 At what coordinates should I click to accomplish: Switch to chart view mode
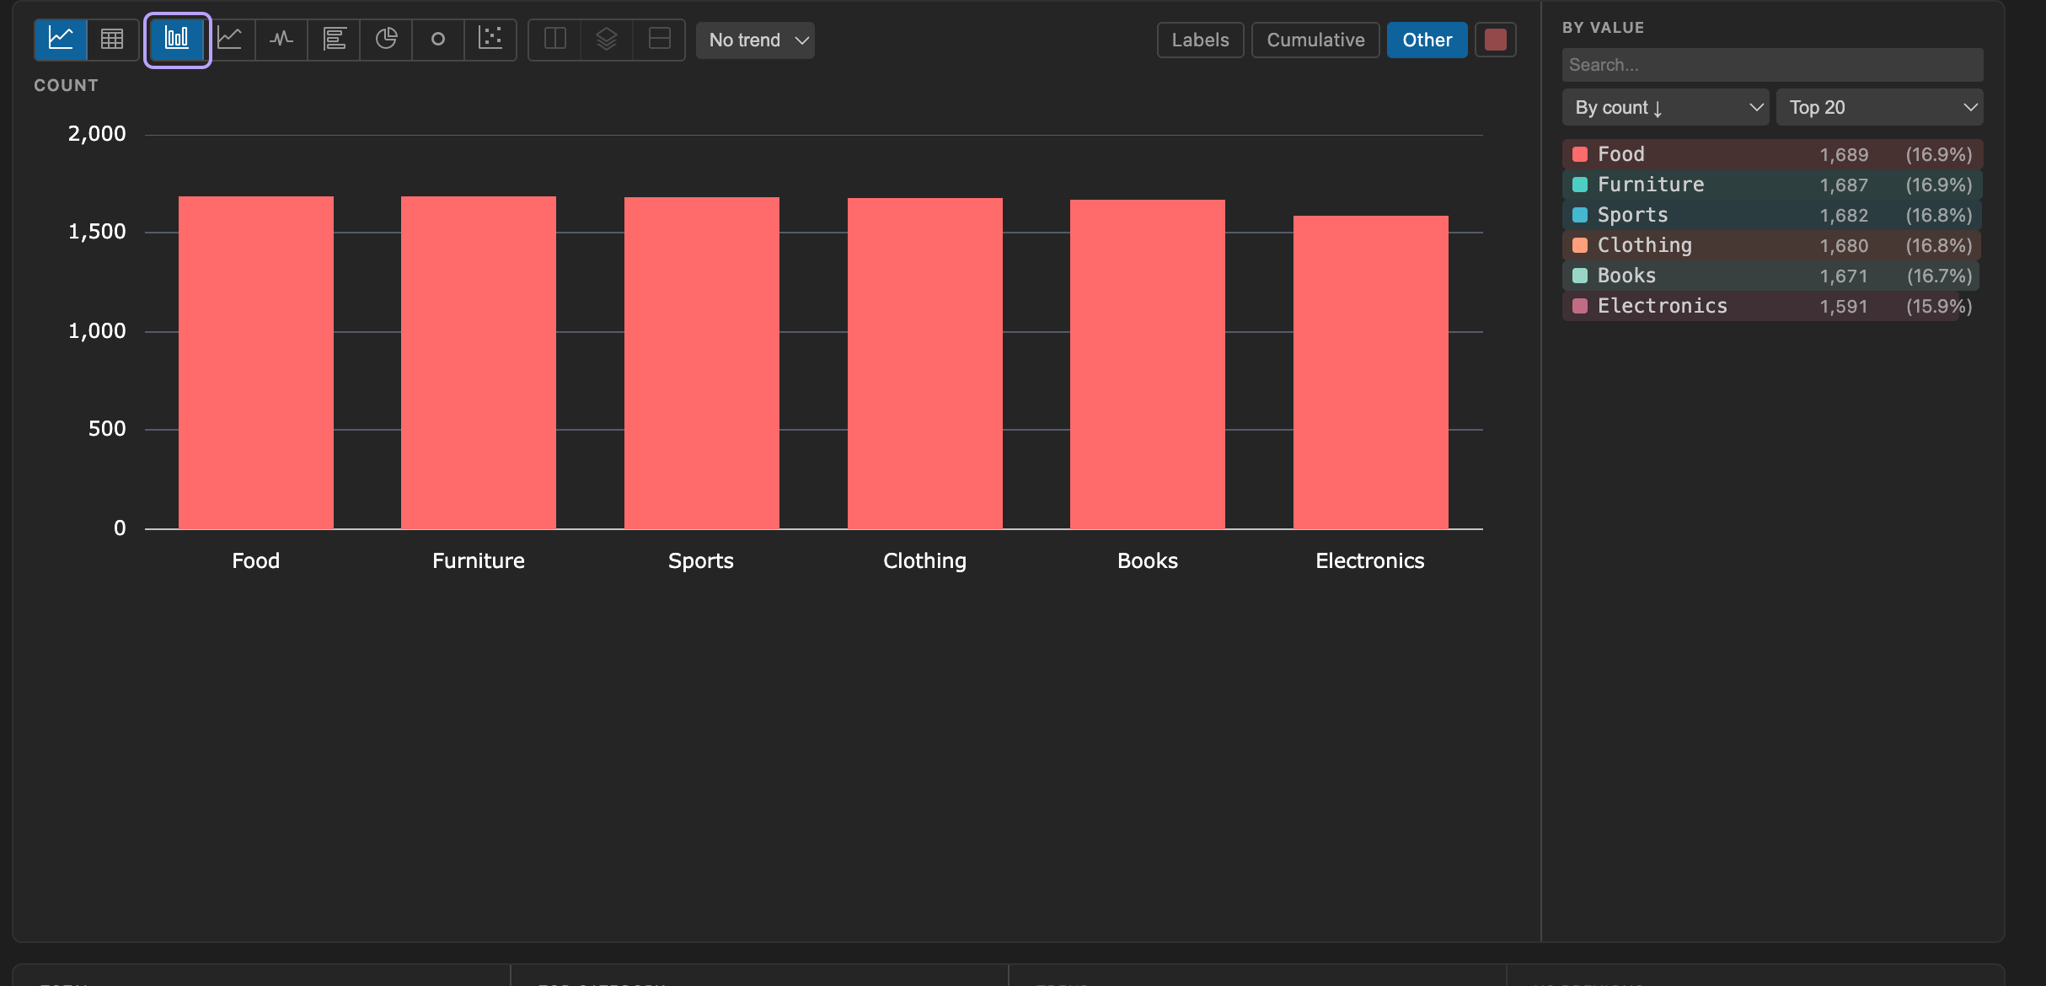[x=61, y=39]
